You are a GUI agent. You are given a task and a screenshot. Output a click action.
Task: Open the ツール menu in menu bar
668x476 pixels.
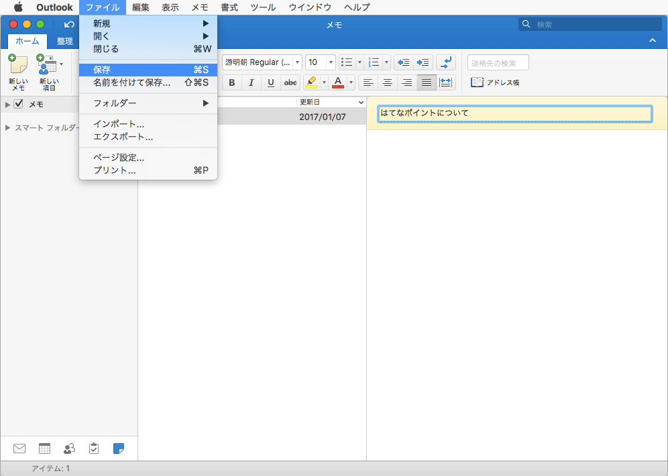263,7
